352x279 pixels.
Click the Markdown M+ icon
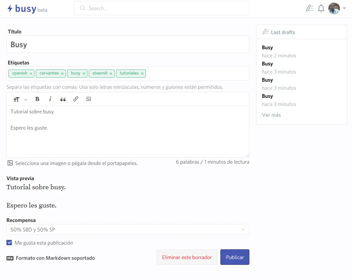pos(10,258)
